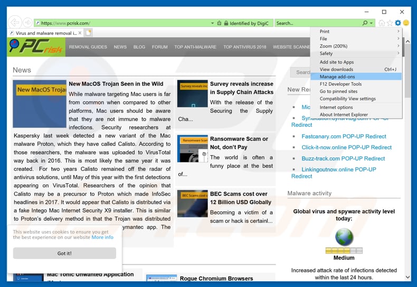Open a new tab

(88, 33)
